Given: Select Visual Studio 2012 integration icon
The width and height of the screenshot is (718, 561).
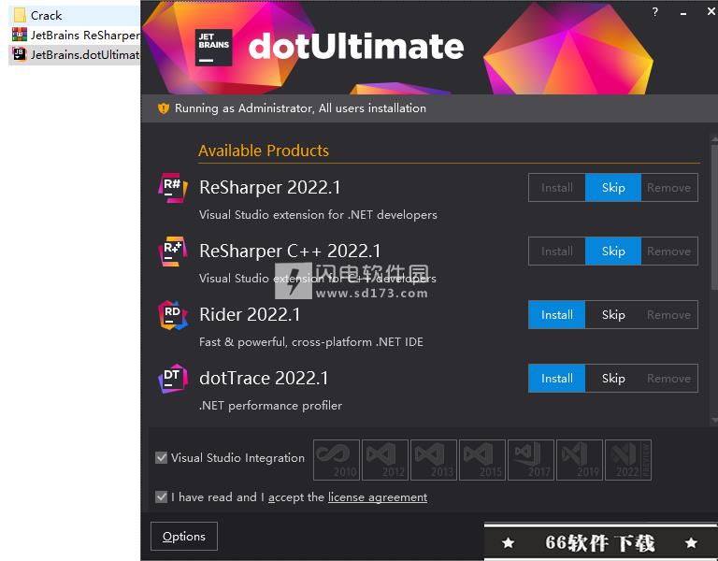Looking at the screenshot, I should pyautogui.click(x=385, y=460).
